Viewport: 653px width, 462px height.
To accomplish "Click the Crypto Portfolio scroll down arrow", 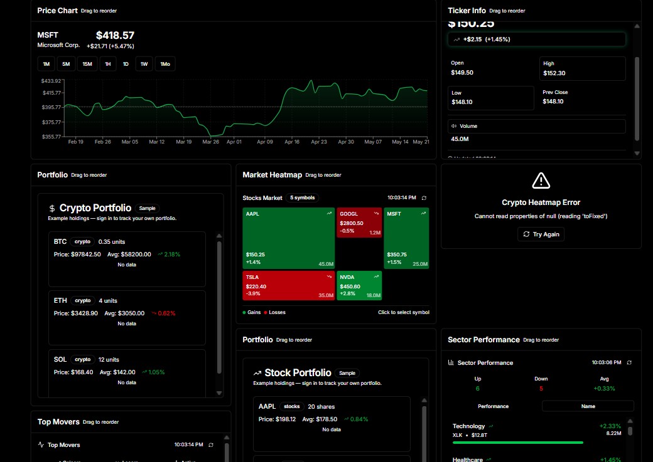I will click(219, 393).
